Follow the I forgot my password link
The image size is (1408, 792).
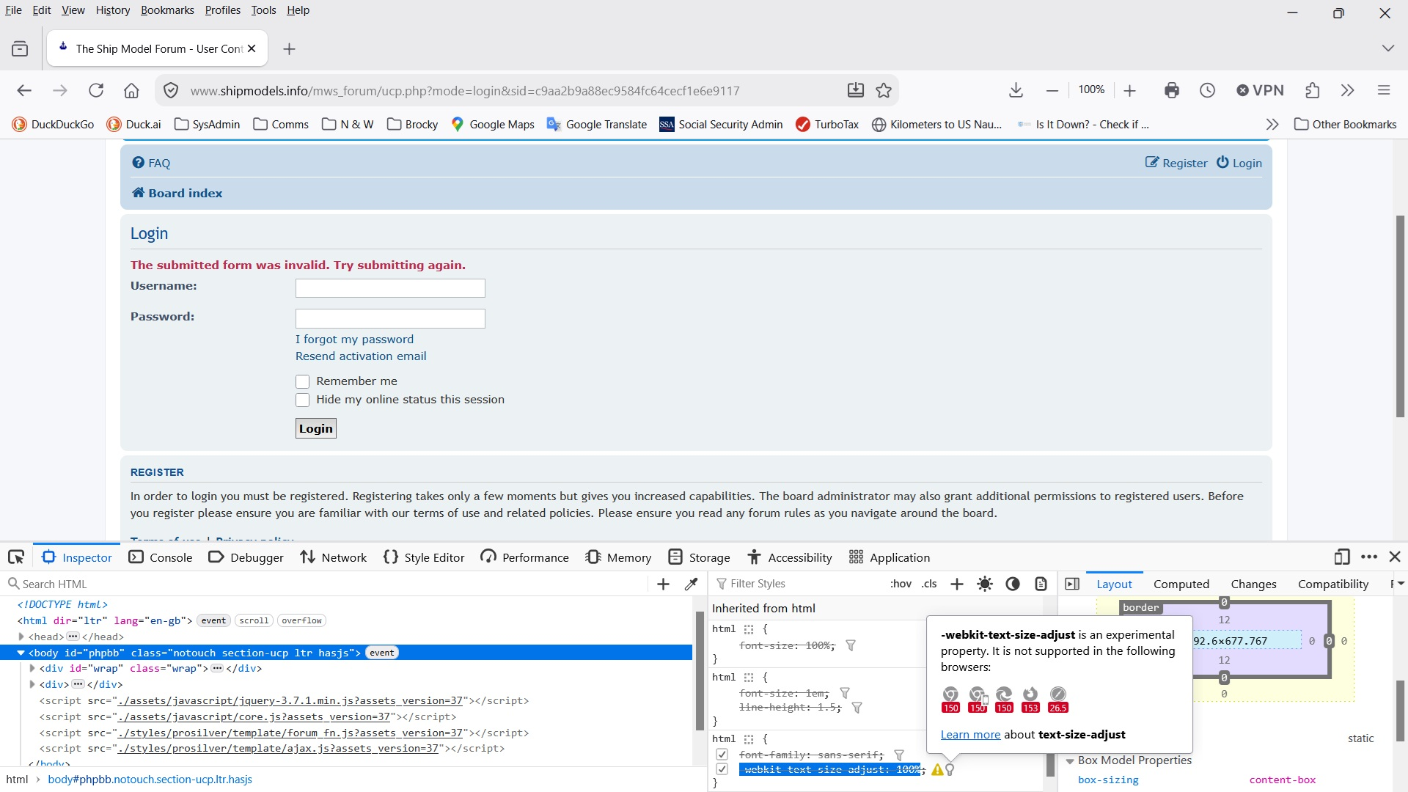pyautogui.click(x=354, y=339)
